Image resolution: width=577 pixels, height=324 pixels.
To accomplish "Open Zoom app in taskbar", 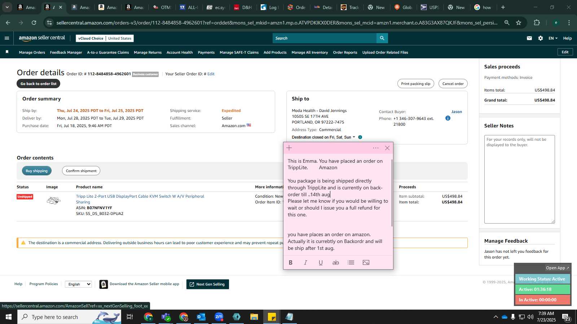I will tap(219, 317).
